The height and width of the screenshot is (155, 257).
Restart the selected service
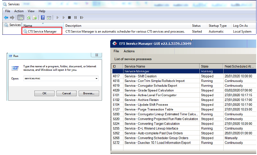(x=82, y=17)
